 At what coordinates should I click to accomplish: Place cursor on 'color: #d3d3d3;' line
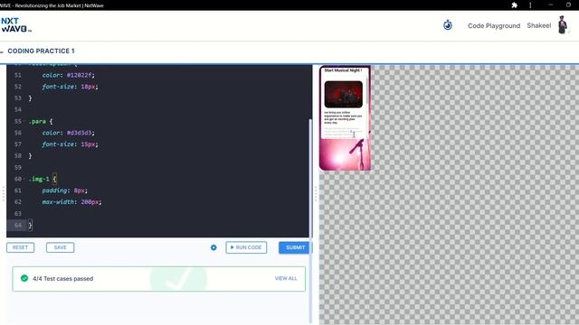(69, 133)
